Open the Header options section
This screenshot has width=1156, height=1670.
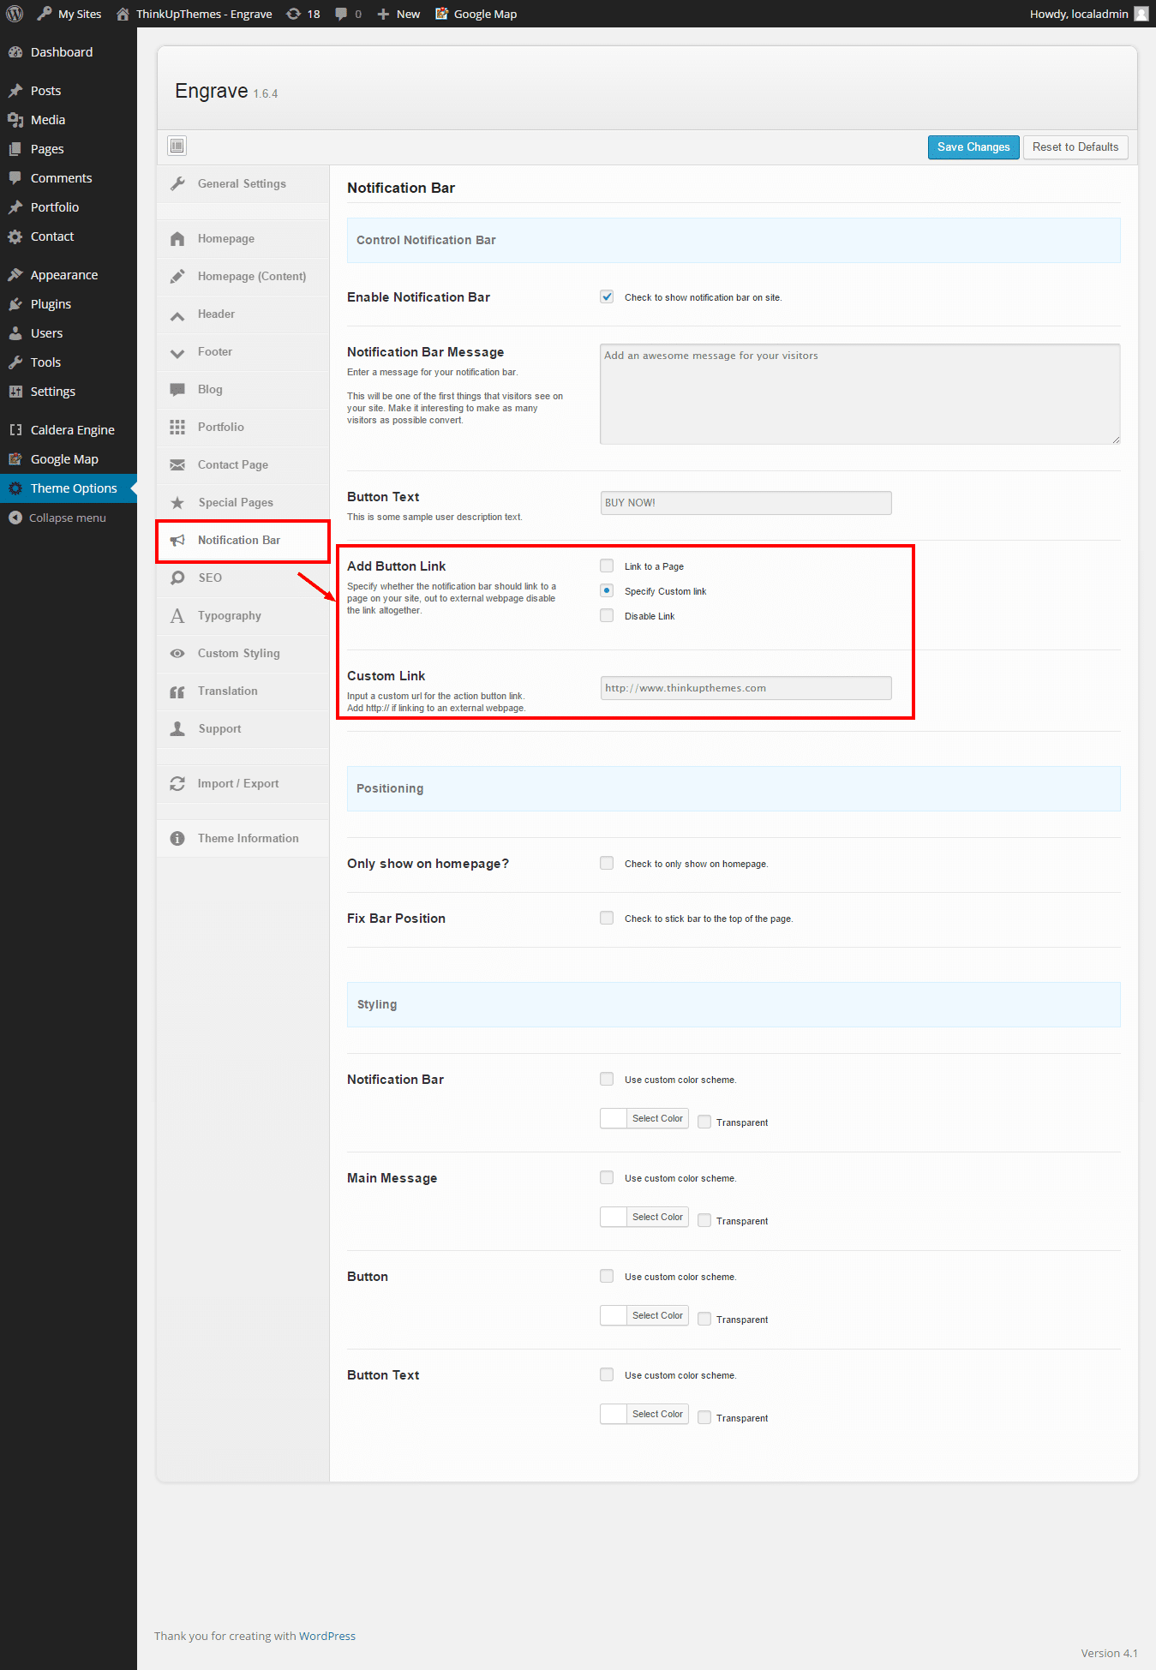[216, 314]
